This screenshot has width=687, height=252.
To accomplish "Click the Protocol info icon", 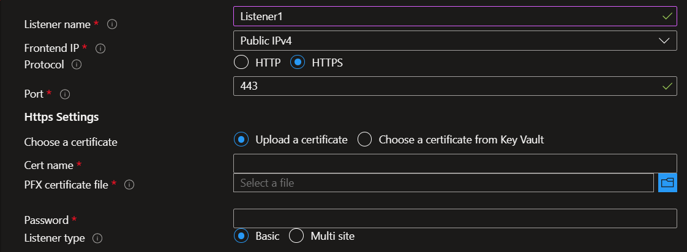I will (77, 65).
